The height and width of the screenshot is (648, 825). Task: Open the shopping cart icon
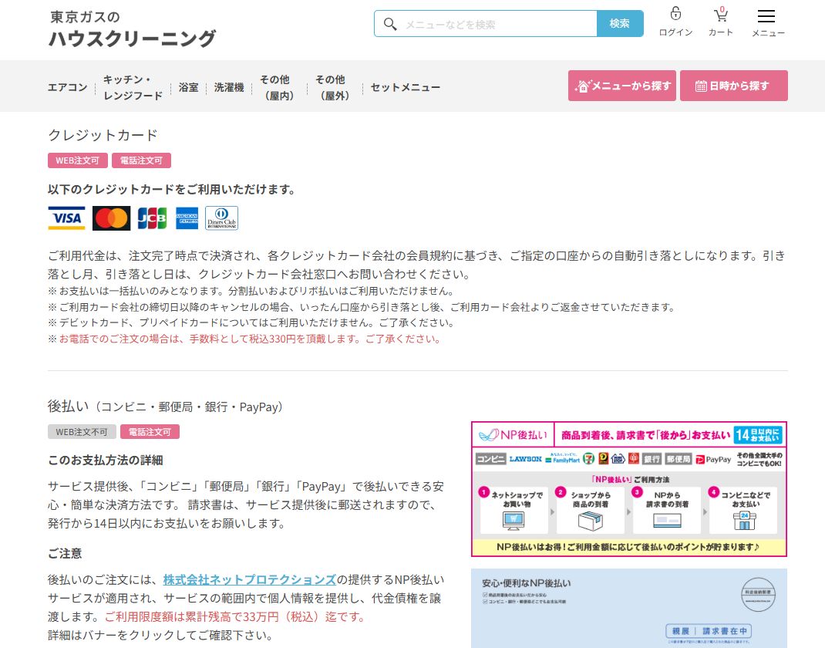tap(721, 15)
